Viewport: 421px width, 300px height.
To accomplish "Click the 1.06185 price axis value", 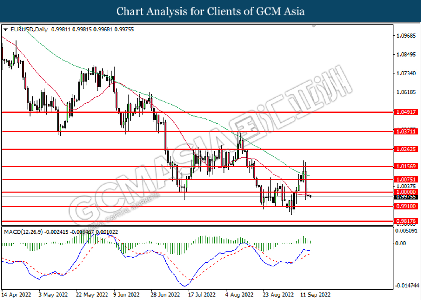I will point(406,92).
